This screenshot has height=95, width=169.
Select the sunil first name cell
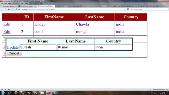pos(54,32)
